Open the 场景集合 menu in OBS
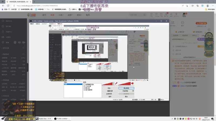The height and width of the screenshot is (121, 216). click(x=52, y=24)
